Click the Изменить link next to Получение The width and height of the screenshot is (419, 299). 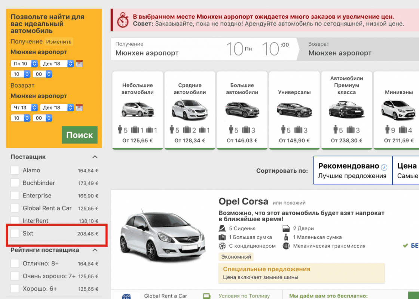tap(59, 42)
